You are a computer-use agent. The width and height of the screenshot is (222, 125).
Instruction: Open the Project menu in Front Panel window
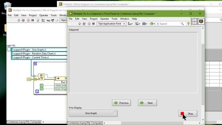click(93, 19)
